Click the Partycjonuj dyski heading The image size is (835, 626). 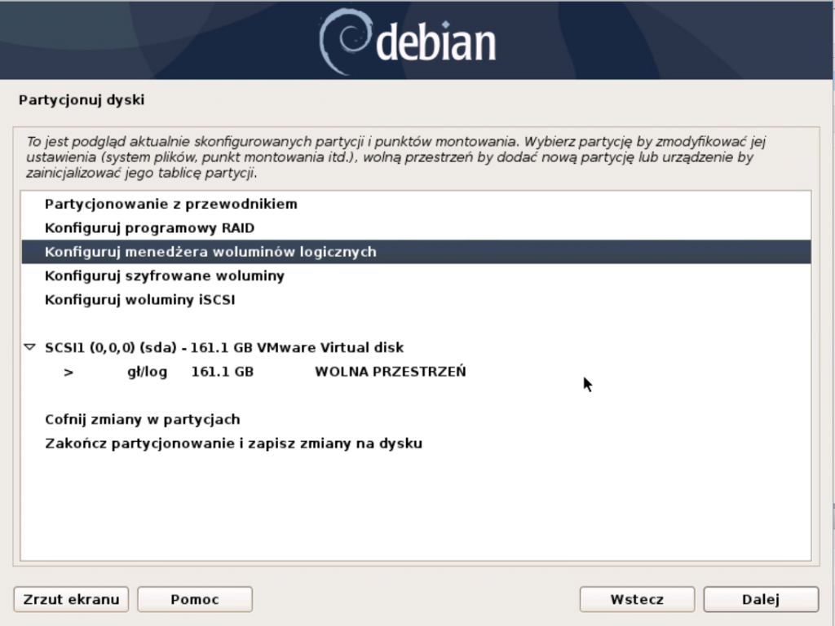81,100
